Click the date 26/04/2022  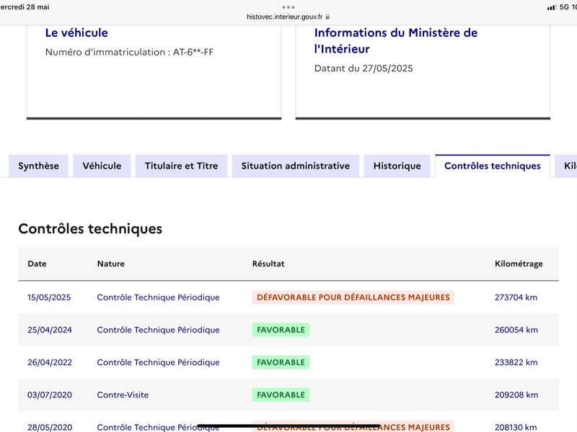pyautogui.click(x=50, y=362)
